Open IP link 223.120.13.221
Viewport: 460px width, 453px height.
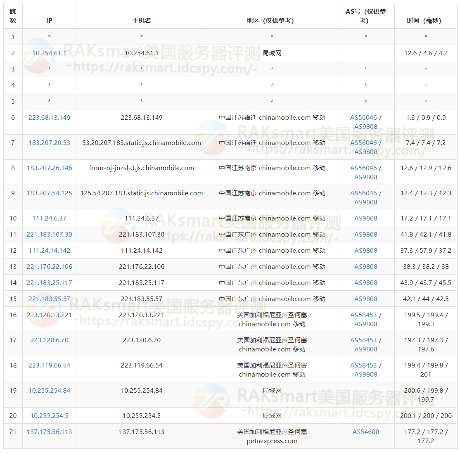(49, 315)
